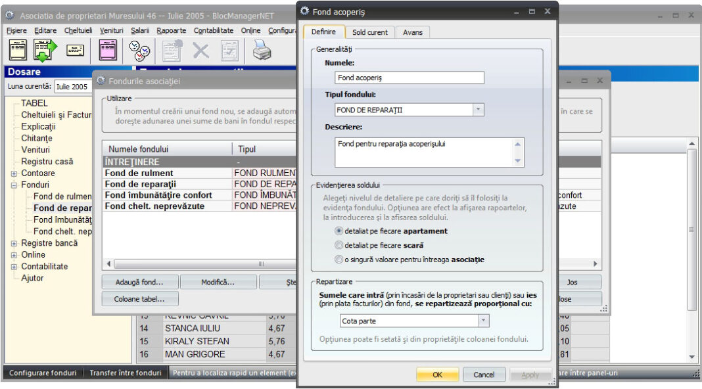Screen dimensions: 702x389
Task: Switch to the 'Sold curent' tab
Action: coord(370,32)
